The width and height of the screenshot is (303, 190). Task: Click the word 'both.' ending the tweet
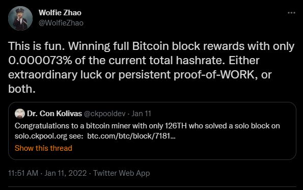click(22, 89)
